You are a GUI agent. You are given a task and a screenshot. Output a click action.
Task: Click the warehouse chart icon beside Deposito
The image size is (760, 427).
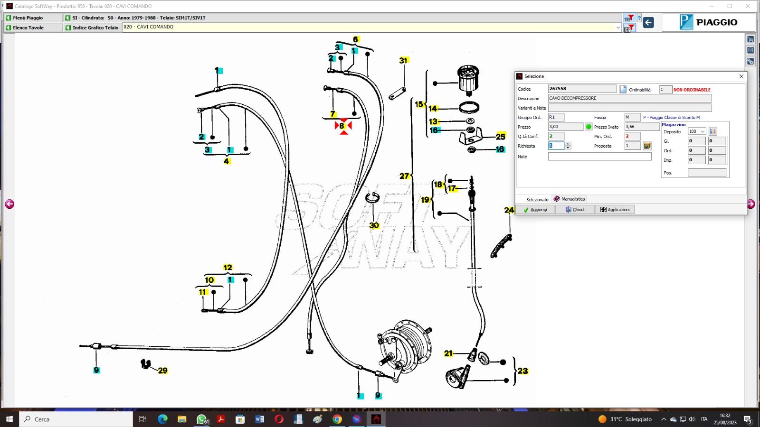click(x=712, y=131)
